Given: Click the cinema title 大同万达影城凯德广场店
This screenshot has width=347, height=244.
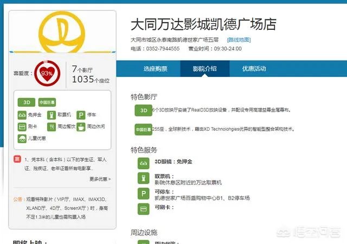Looking at the screenshot, I should tap(204, 24).
